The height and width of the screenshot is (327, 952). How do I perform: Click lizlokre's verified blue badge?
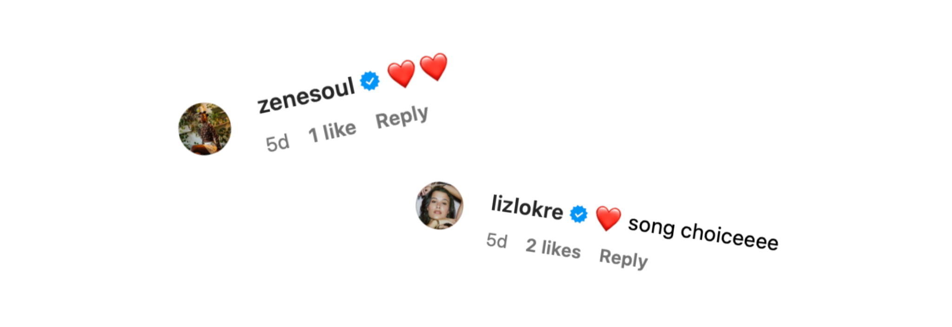579,214
